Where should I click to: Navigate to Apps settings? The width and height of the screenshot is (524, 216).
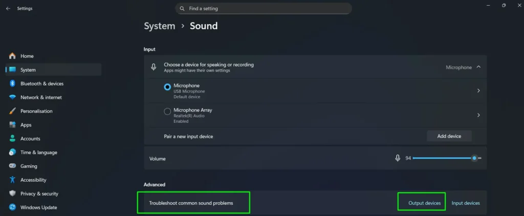[x=53, y=125]
